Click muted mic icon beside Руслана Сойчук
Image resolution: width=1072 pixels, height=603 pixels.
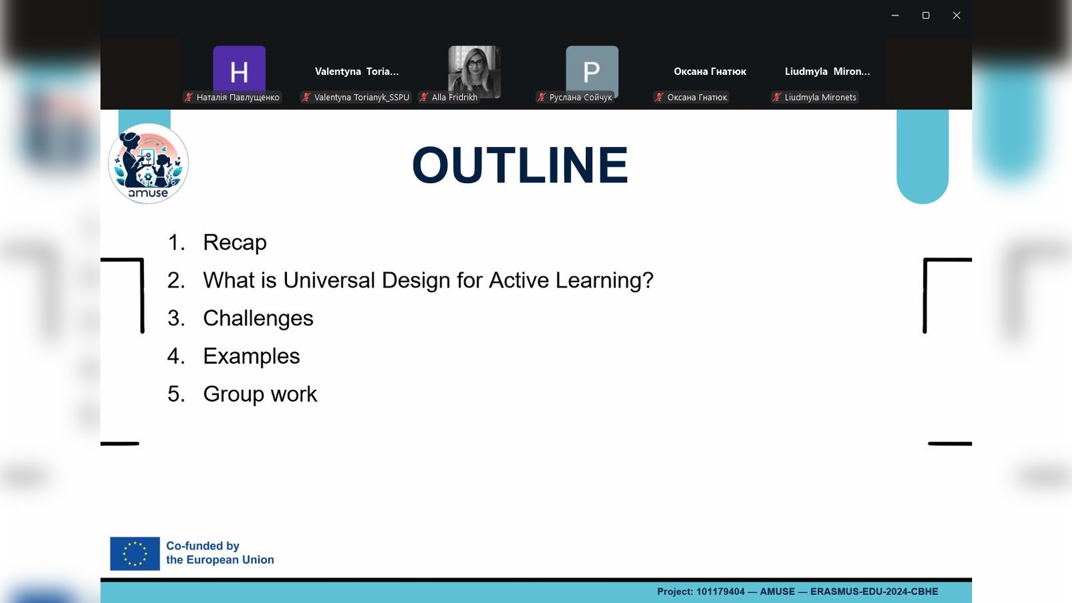pos(542,97)
